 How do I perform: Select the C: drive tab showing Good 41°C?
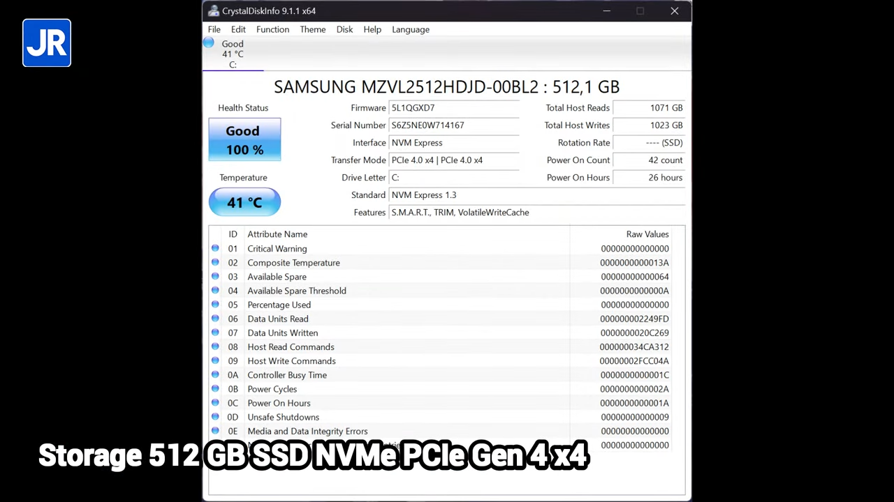coord(233,54)
